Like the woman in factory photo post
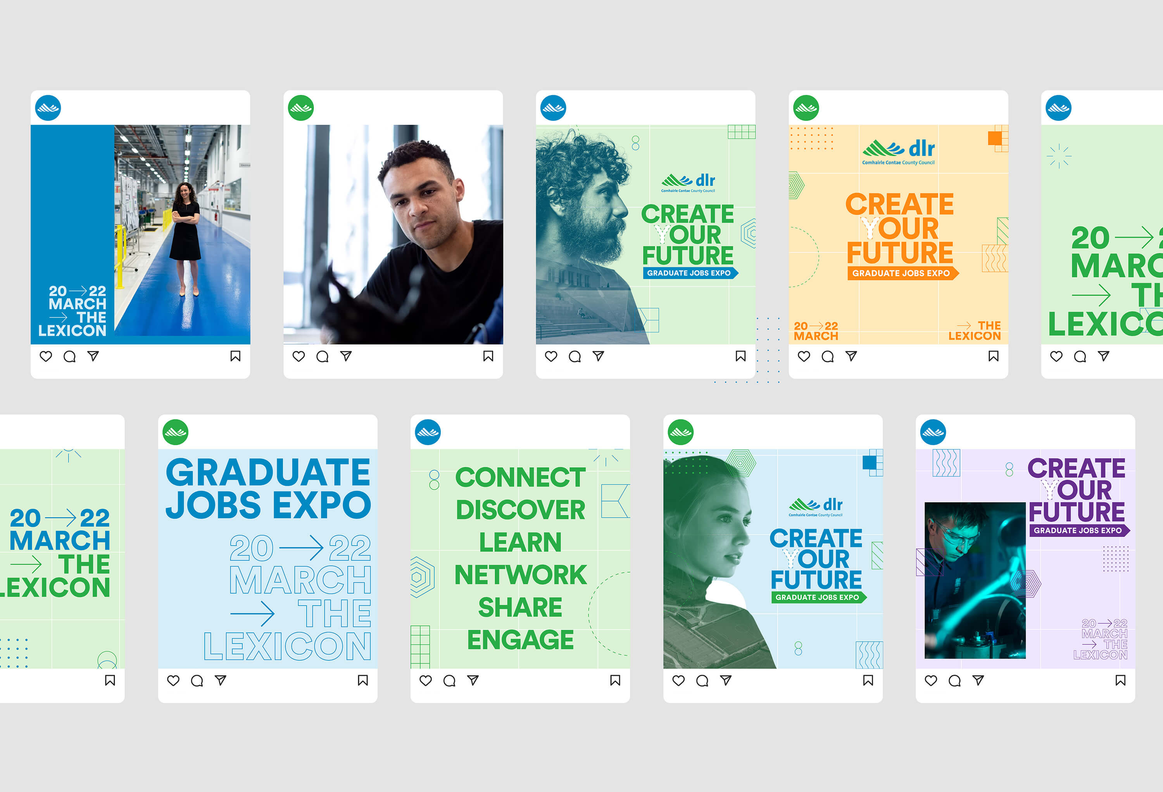Image resolution: width=1163 pixels, height=792 pixels. point(45,356)
